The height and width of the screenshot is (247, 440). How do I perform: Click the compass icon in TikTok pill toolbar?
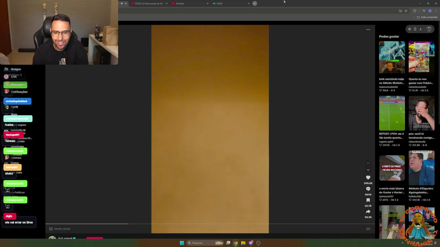(409, 29)
